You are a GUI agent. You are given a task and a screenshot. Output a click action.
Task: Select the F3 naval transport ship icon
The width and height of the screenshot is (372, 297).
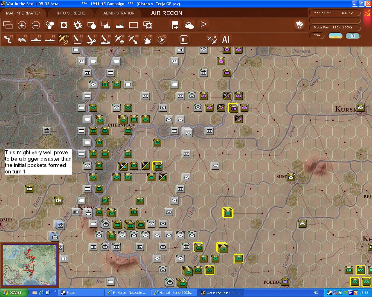coord(36,39)
